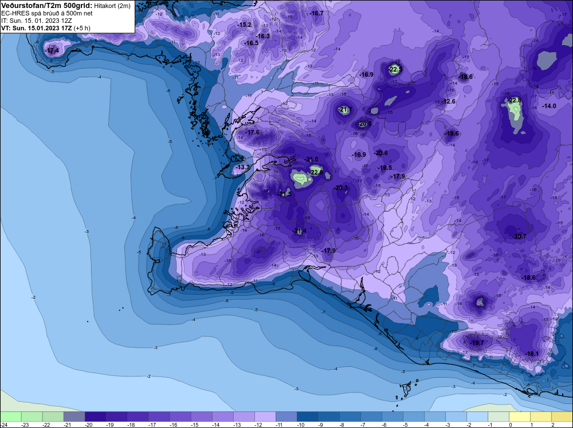Click the -23 label in the legend scale

pyautogui.click(x=25, y=425)
